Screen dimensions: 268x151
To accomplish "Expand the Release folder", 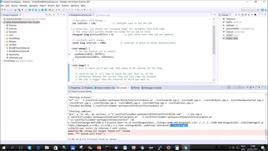I will [x=5, y=42].
